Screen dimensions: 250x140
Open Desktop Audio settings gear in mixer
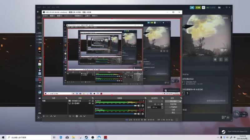click(143, 106)
